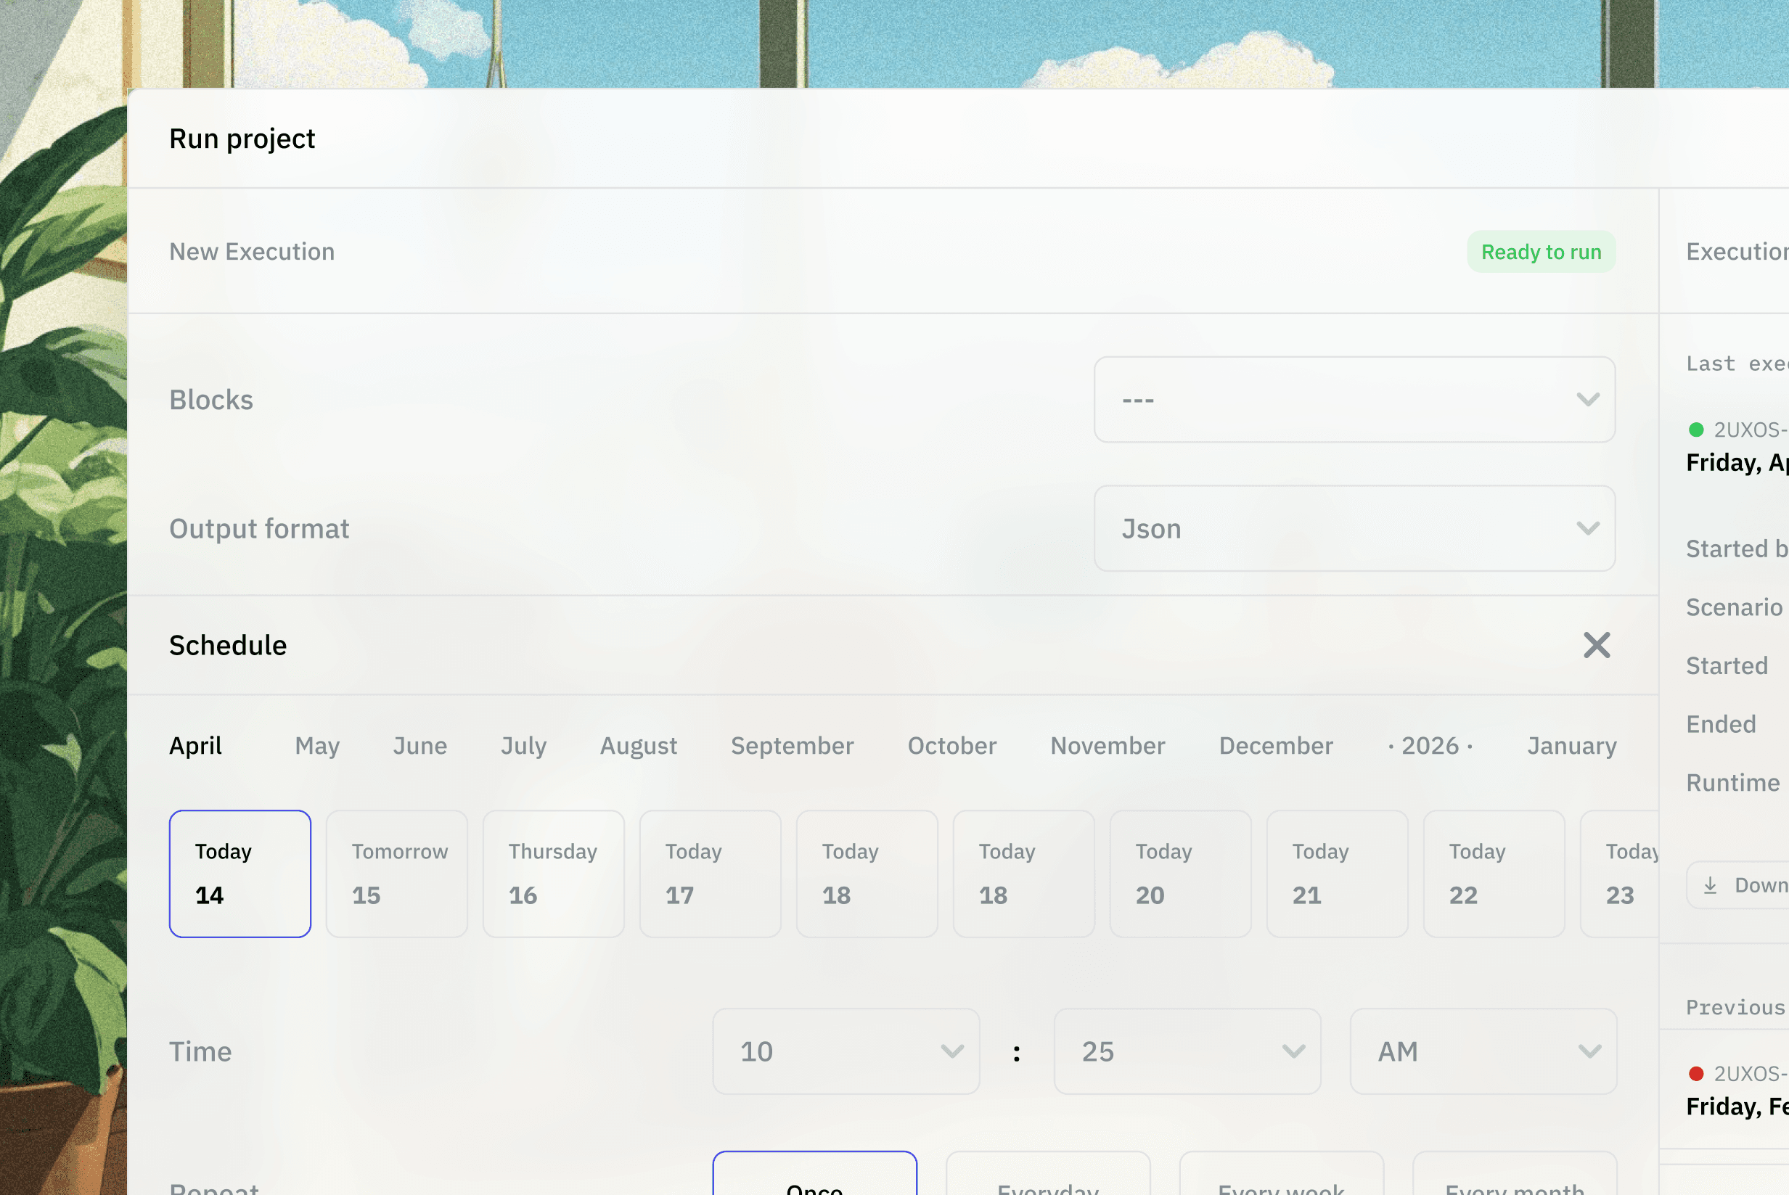Select the date card numbered 21

point(1336,874)
